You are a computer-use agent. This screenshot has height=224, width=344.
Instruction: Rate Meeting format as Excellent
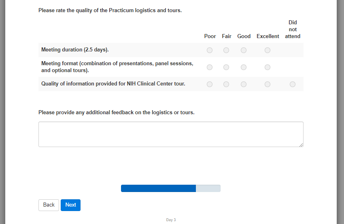pyautogui.click(x=268, y=67)
